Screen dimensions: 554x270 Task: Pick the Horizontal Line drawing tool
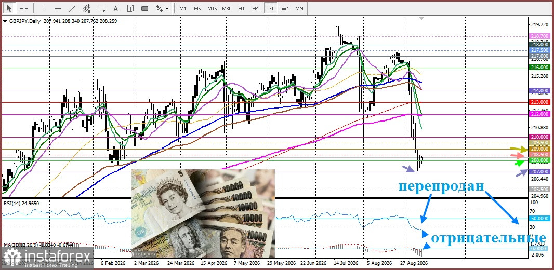click(x=58, y=8)
